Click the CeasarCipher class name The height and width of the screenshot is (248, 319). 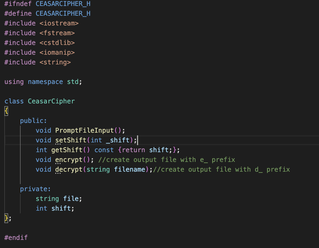[51, 101]
